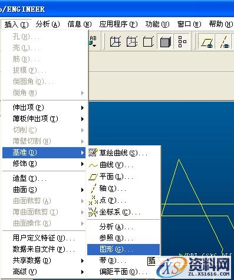The image size is (234, 280).
Task: Expand 共享数据(D) submenu
Action: [x=44, y=261]
